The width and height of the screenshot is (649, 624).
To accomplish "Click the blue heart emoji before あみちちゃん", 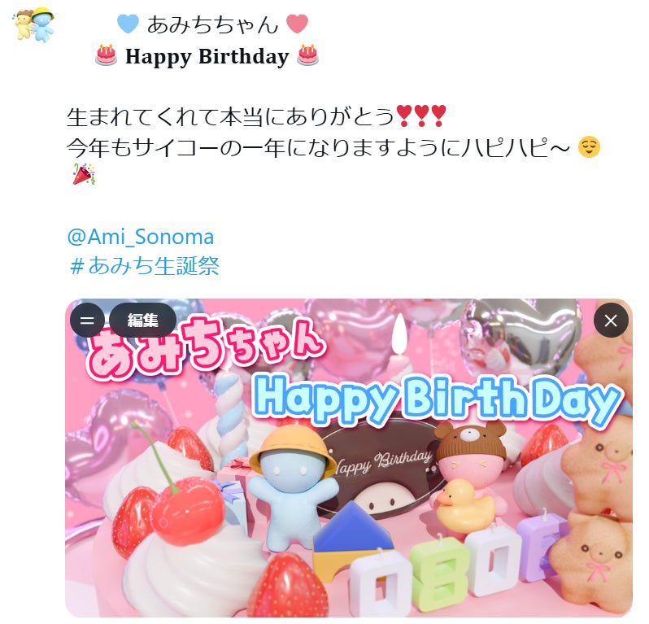I will click(128, 24).
